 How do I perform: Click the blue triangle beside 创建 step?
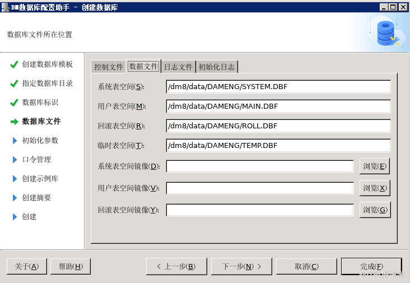click(15, 217)
